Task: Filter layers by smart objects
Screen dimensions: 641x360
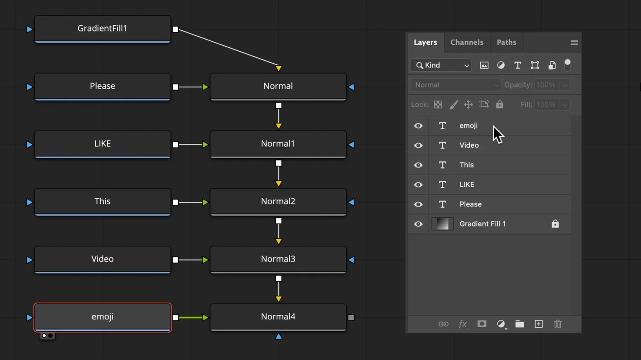Action: [552, 65]
